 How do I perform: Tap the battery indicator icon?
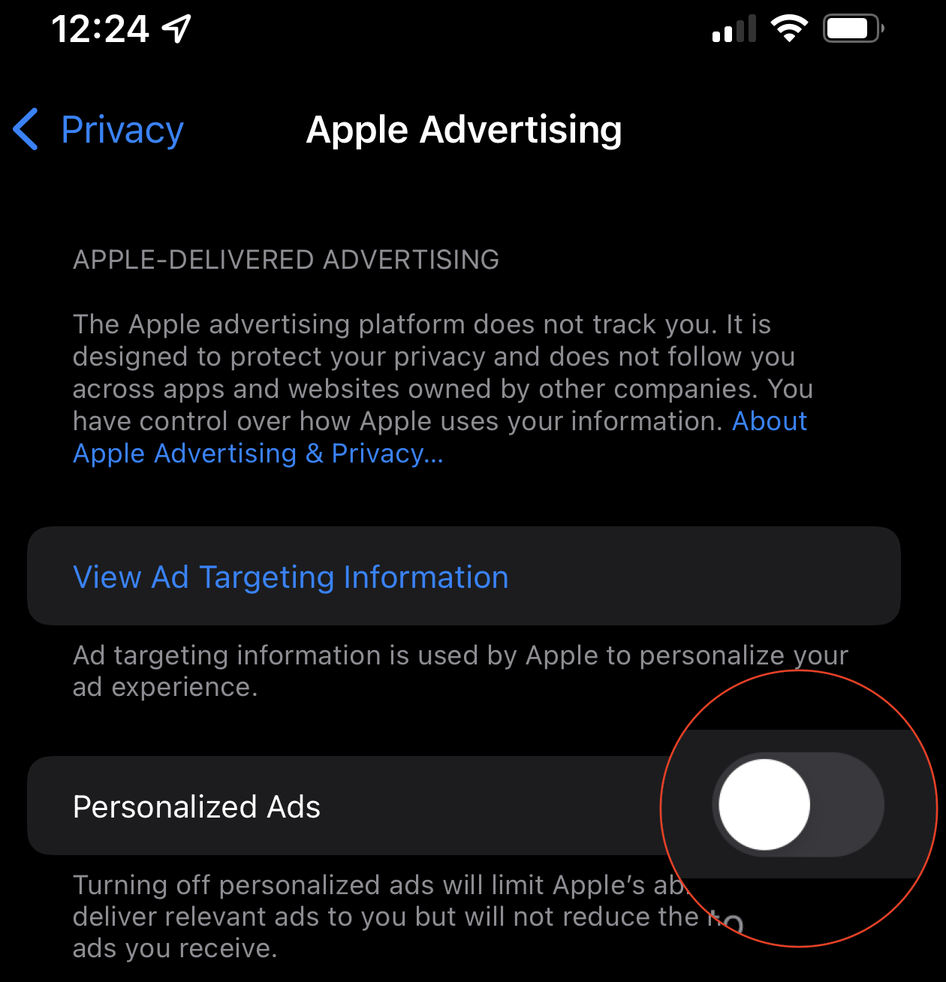(x=854, y=29)
